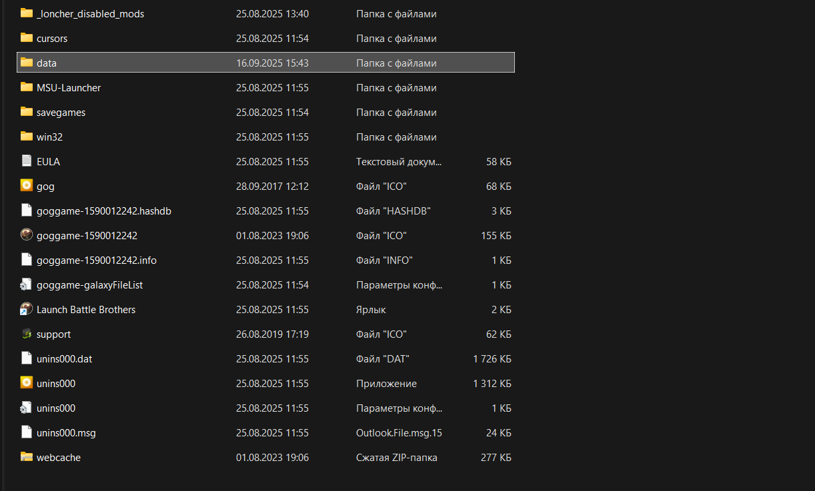The width and height of the screenshot is (815, 491).
Task: Click the cursors folder icon
Action: [27, 38]
